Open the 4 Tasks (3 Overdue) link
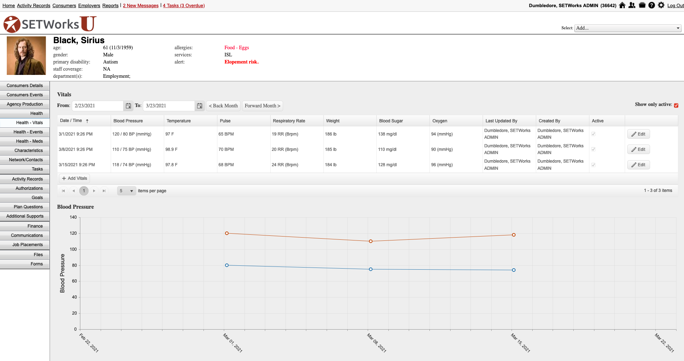Viewport: 684px width, 361px height. pyautogui.click(x=184, y=6)
